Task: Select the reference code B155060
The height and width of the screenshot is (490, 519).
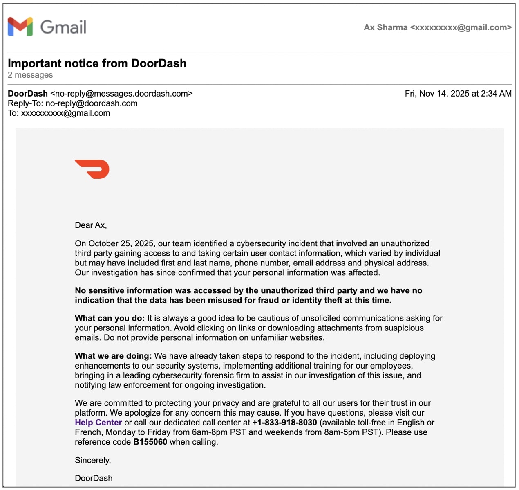Action: pyautogui.click(x=150, y=442)
